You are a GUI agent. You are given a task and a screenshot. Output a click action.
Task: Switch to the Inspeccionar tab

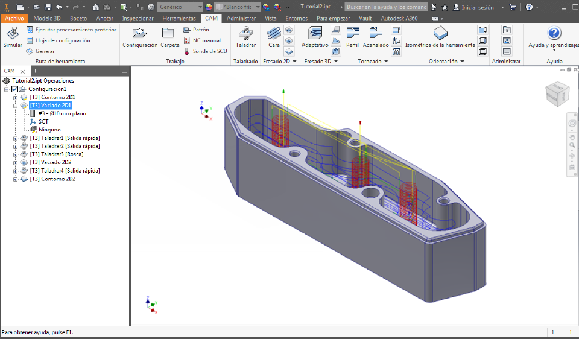tap(138, 18)
